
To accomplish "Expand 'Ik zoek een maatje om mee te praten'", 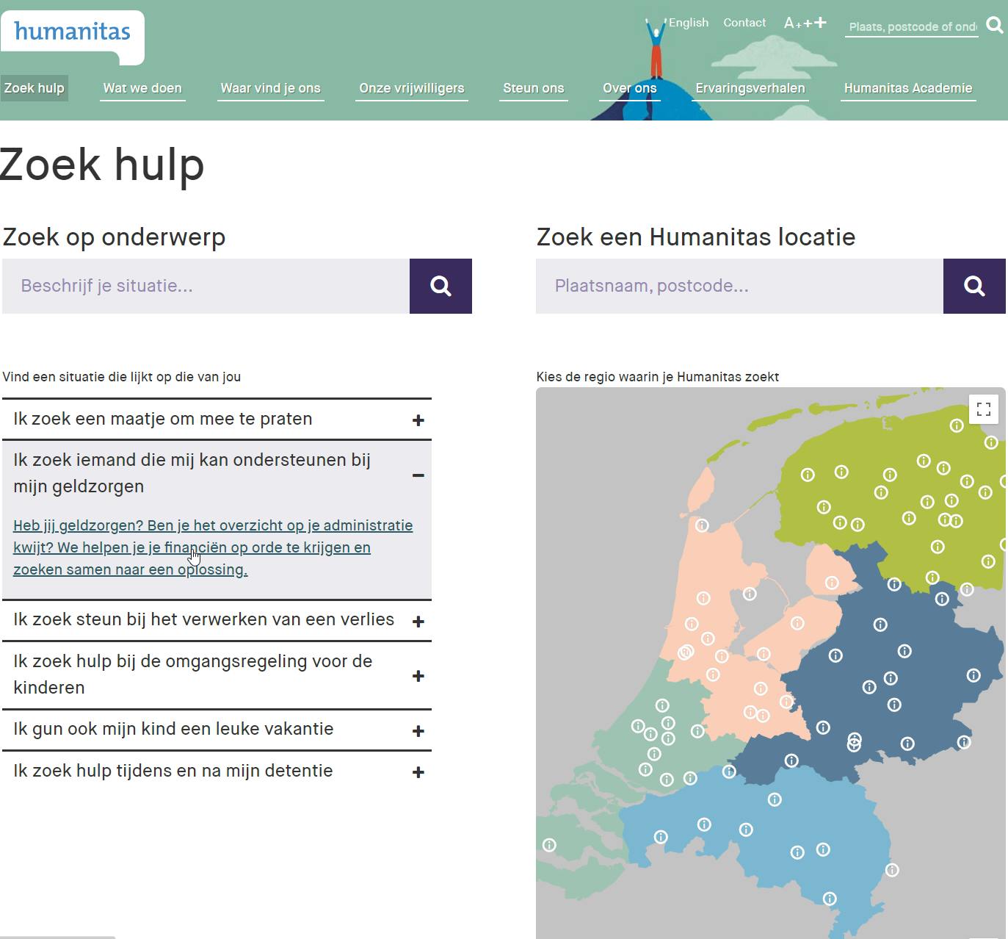I will pyautogui.click(x=217, y=420).
